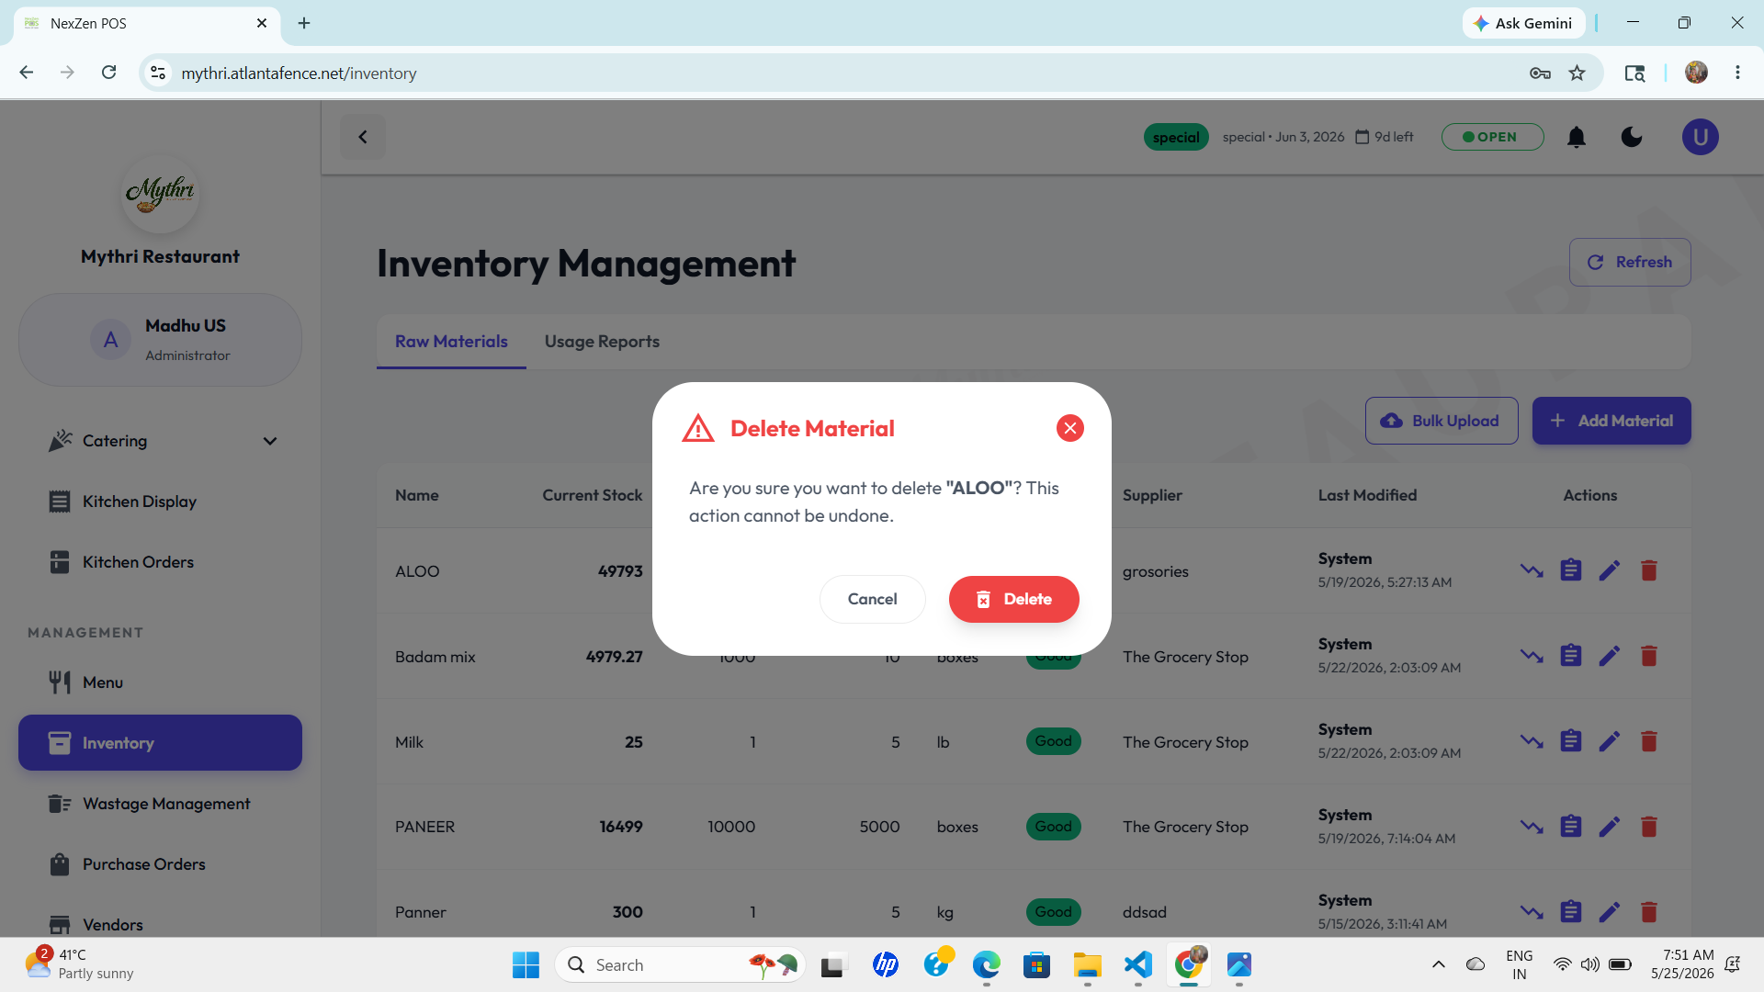
Task: Click the trash icon for Milk row
Action: coord(1649,741)
